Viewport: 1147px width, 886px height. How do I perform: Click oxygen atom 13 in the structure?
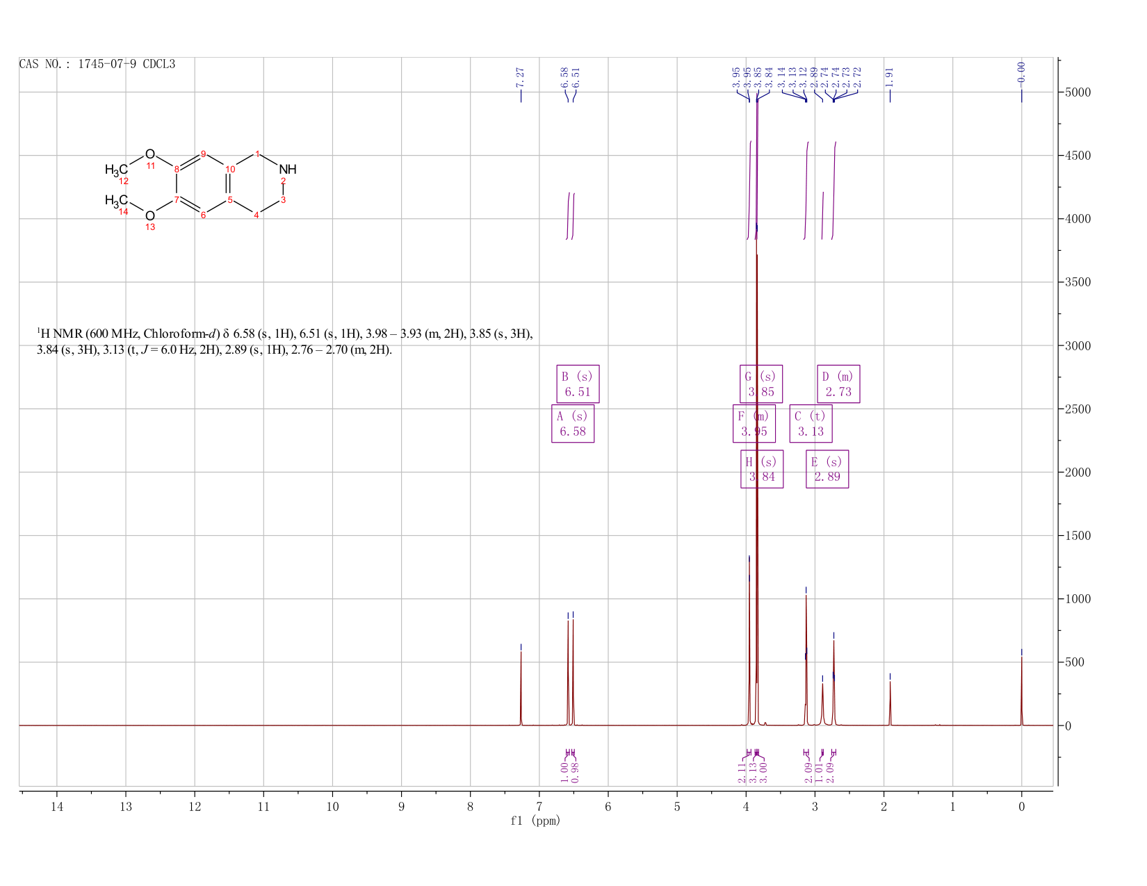[x=150, y=215]
